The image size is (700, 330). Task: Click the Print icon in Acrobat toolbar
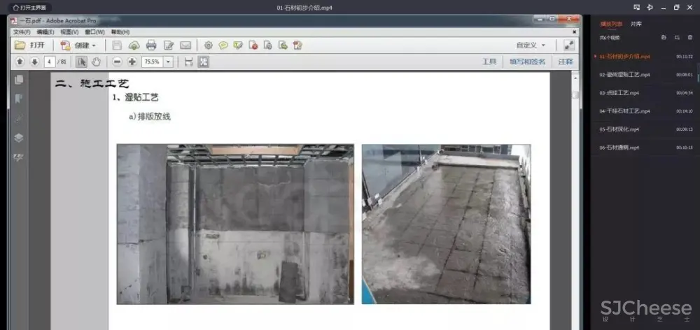click(x=151, y=45)
